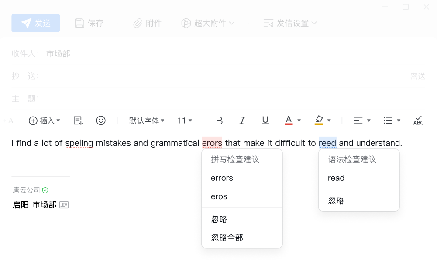Click the ABC spell check icon

[418, 121]
